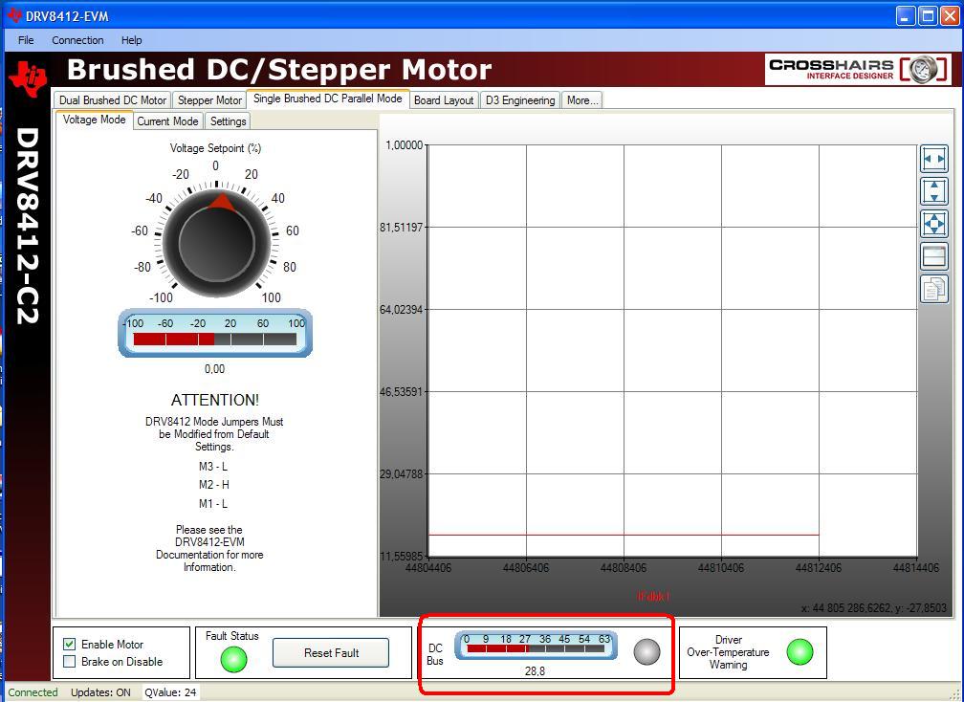Image resolution: width=964 pixels, height=702 pixels.
Task: Click the 100 mark on the knob dial
Action: [272, 297]
